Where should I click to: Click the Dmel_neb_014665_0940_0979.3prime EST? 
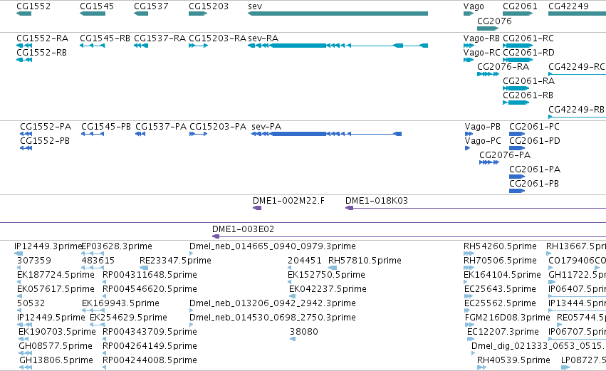click(192, 254)
